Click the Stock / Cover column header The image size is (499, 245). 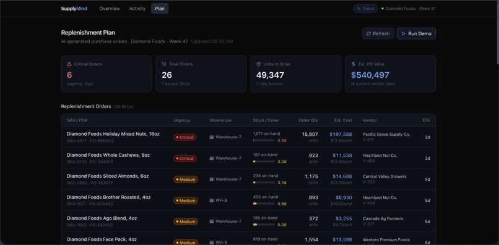(x=266, y=120)
